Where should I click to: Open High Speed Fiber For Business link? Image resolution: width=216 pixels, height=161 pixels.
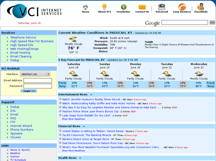click(32, 41)
